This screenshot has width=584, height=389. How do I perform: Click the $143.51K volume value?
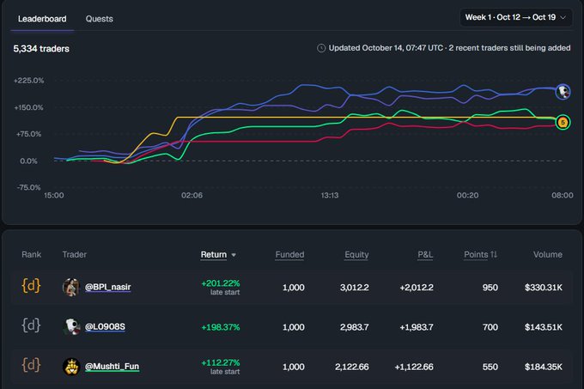[x=544, y=327]
